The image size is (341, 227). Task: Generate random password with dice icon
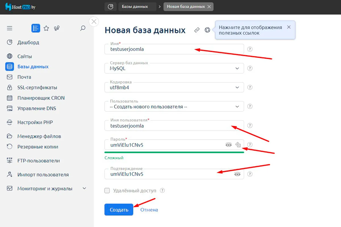tap(238, 145)
